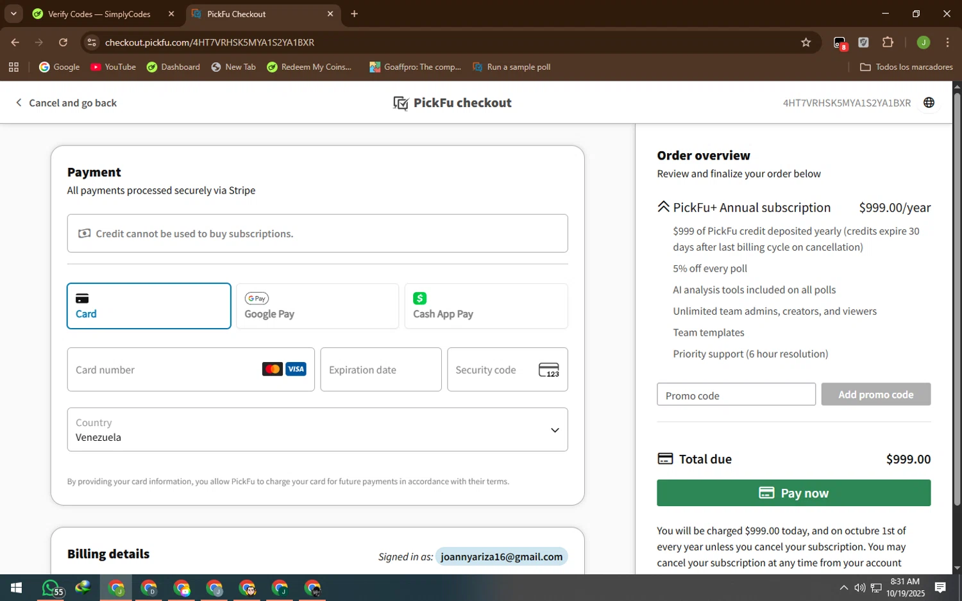Open Todos los marcadores folder
The image size is (962, 601).
(906, 67)
